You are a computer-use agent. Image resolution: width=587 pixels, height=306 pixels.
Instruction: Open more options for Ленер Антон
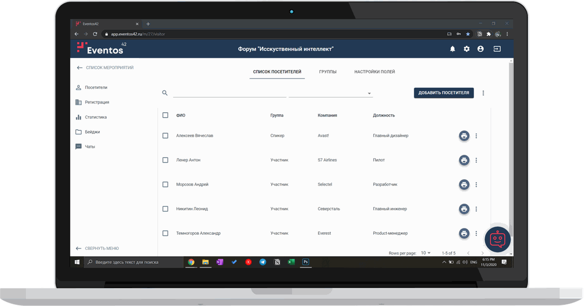click(476, 160)
